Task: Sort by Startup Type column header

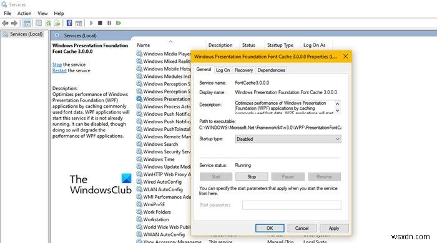Action: pyautogui.click(x=280, y=45)
